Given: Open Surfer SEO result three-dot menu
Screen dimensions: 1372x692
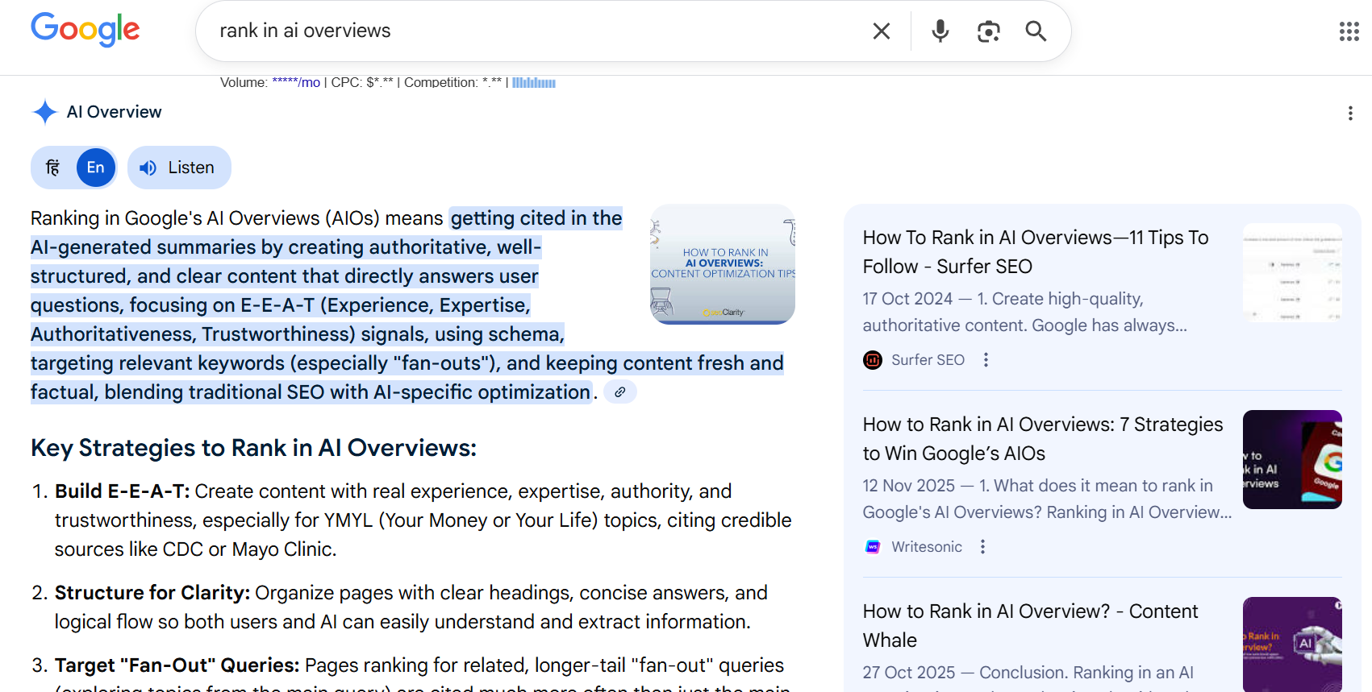Looking at the screenshot, I should pyautogui.click(x=986, y=360).
